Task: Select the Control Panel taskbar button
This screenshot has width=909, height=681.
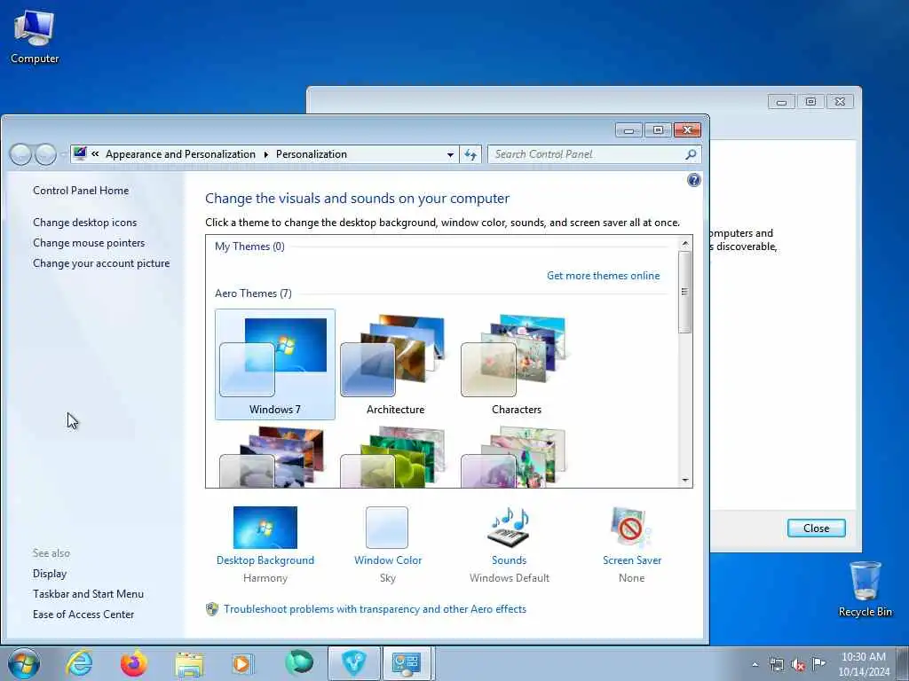Action: pyautogui.click(x=407, y=663)
